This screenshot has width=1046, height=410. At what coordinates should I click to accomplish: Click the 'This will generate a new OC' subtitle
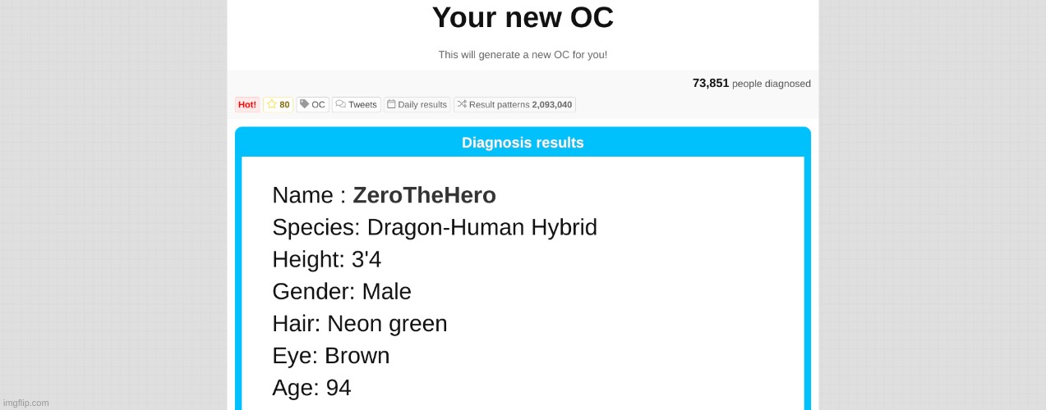click(523, 55)
